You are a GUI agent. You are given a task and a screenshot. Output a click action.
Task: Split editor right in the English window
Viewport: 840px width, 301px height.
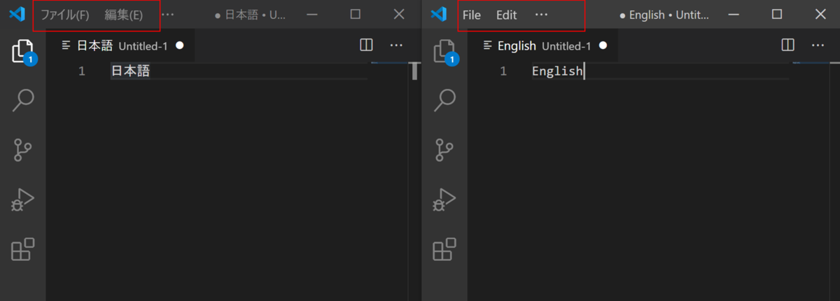coord(787,45)
